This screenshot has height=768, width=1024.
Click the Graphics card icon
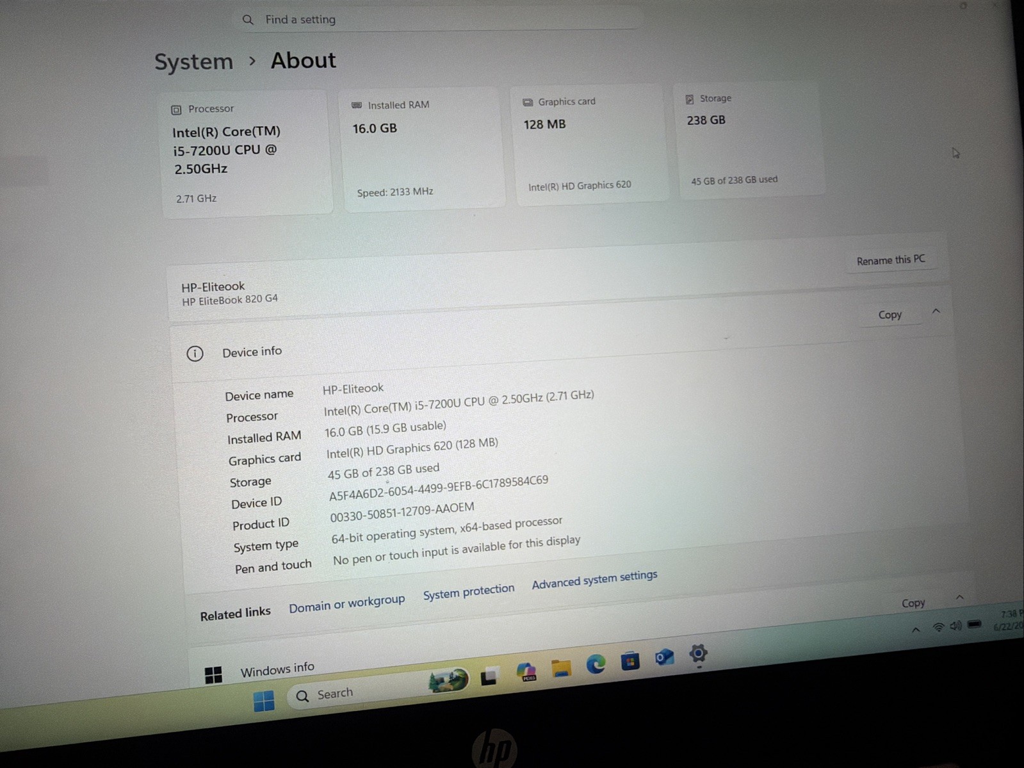[x=528, y=102]
